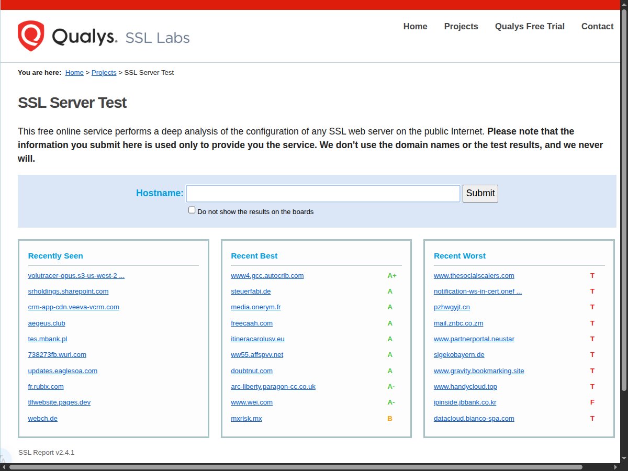Image resolution: width=628 pixels, height=471 pixels.
Task: Open arc-liberty.paragon-cc.co.uk result
Action: coord(273,387)
